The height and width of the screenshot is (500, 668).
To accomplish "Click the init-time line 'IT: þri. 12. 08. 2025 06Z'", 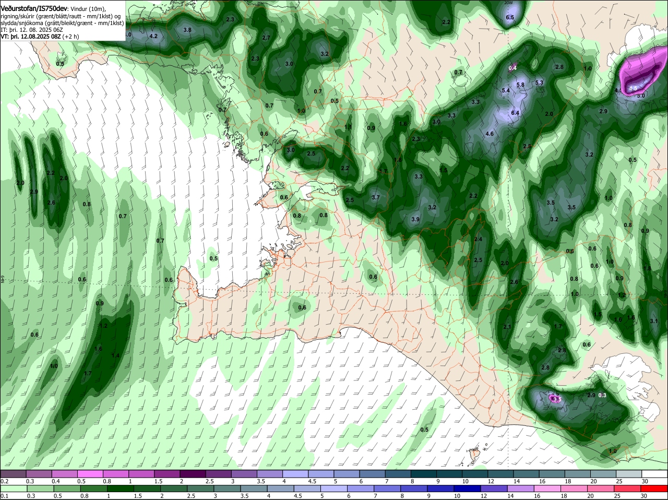I will point(32,30).
